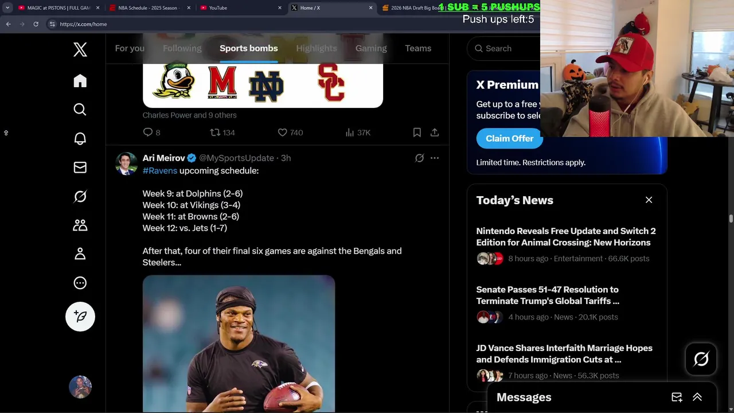Open floating Grok button at right
The height and width of the screenshot is (413, 734).
701,359
